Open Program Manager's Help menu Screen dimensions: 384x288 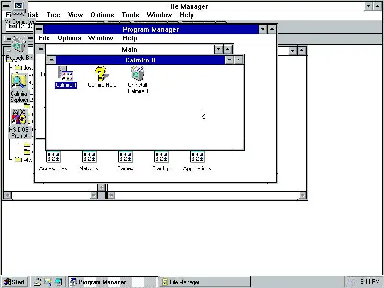(130, 38)
